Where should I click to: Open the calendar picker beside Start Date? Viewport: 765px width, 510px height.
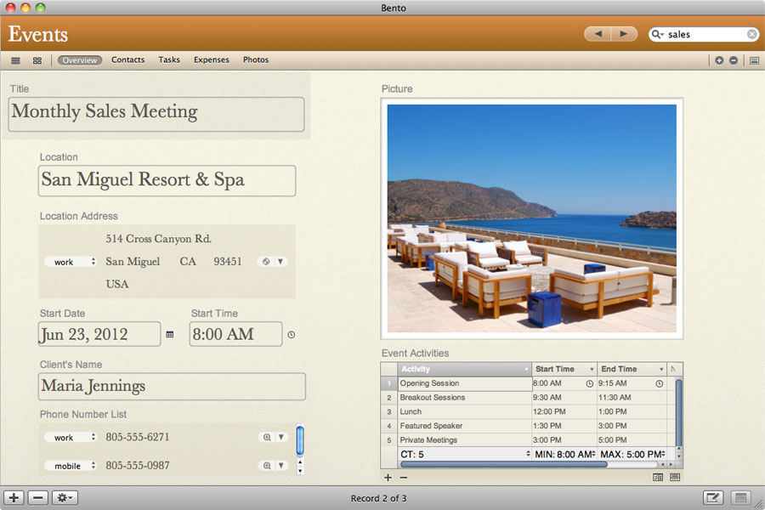(x=170, y=335)
